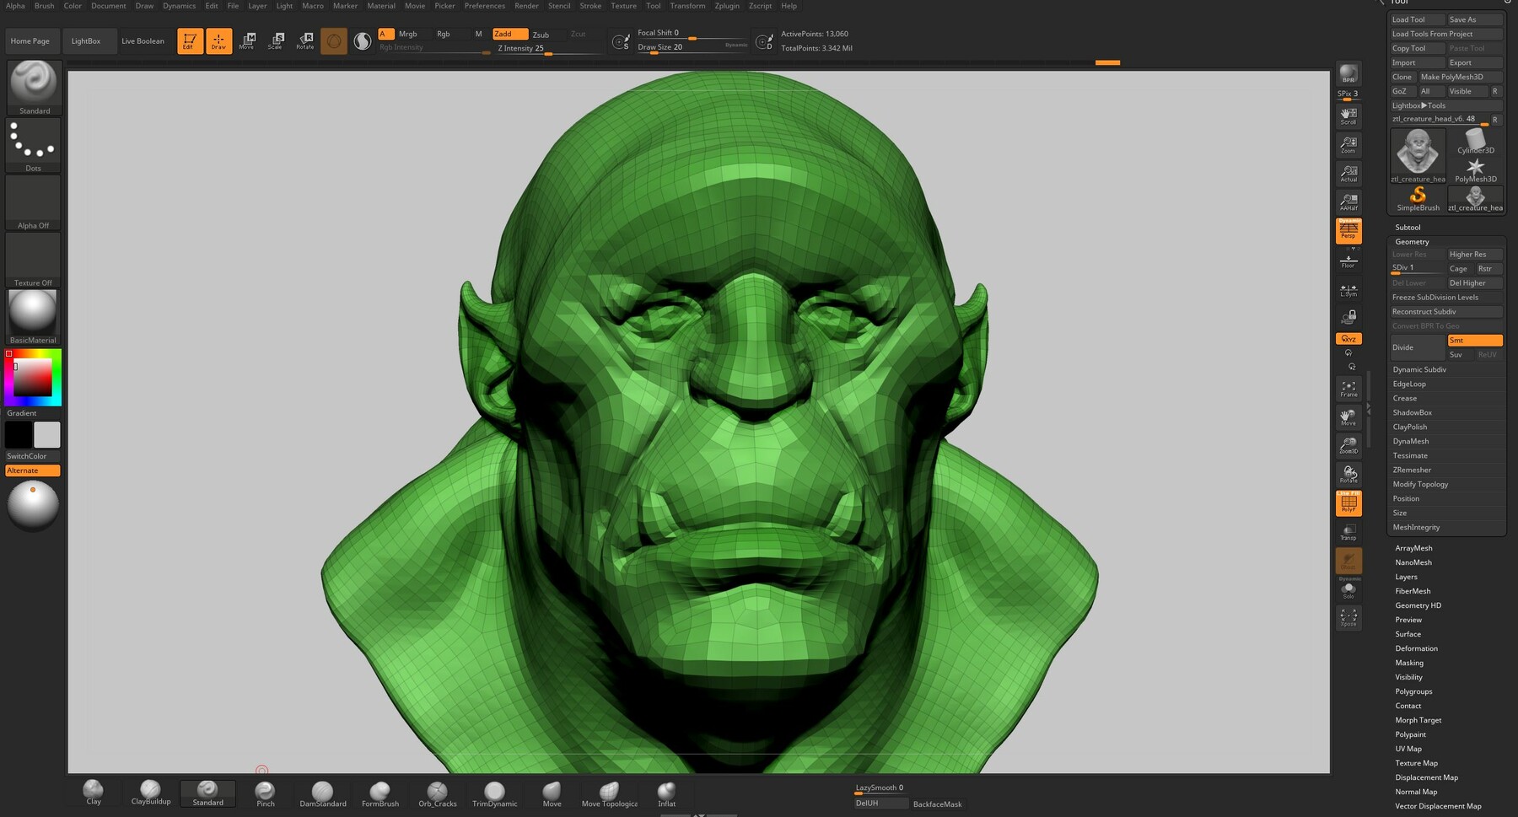This screenshot has height=817, width=1518.
Task: Click the Frame view icon
Action: coord(1348,389)
